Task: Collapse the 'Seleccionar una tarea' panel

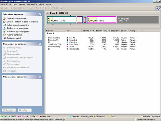Action: coord(40,14)
